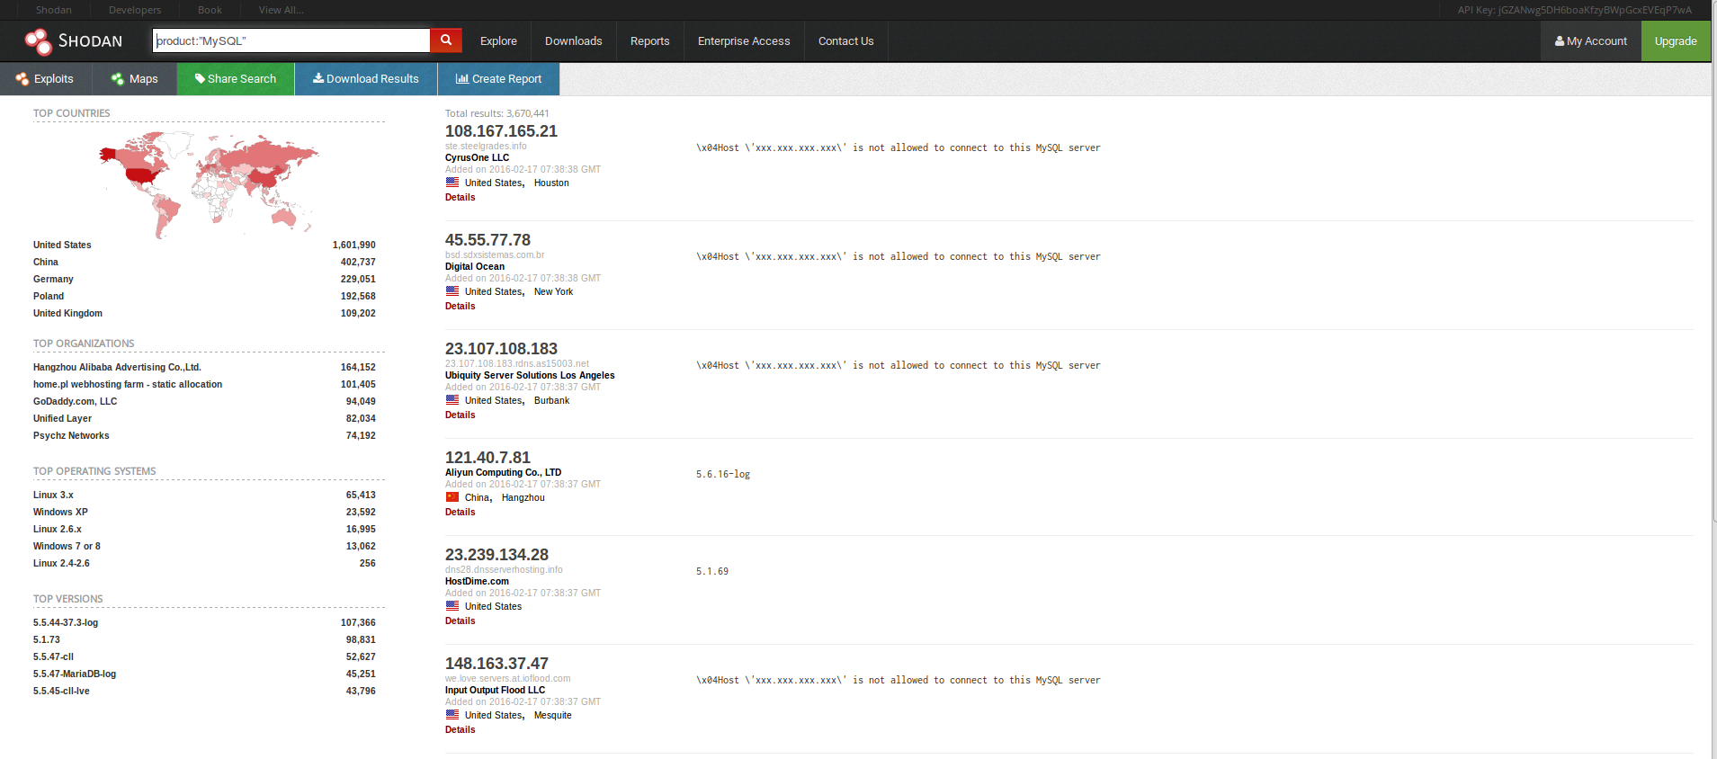The image size is (1717, 759).
Task: Click Houston city link
Action: pyautogui.click(x=551, y=183)
